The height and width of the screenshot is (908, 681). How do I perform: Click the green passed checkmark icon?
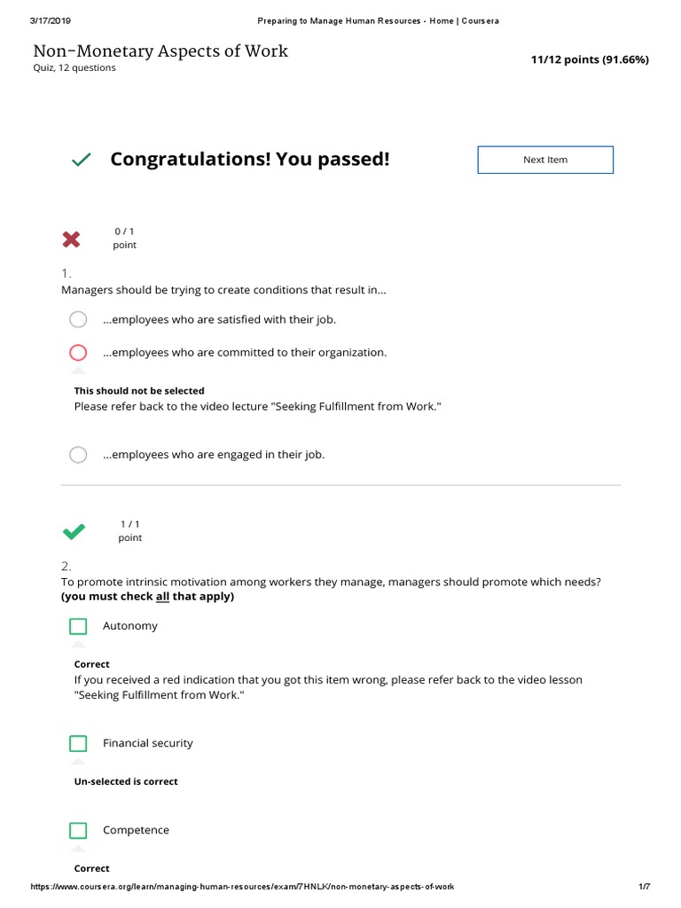(x=81, y=160)
